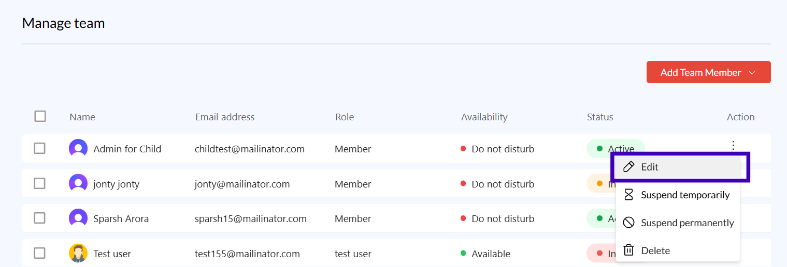Select the Test user row checkbox

coord(40,254)
